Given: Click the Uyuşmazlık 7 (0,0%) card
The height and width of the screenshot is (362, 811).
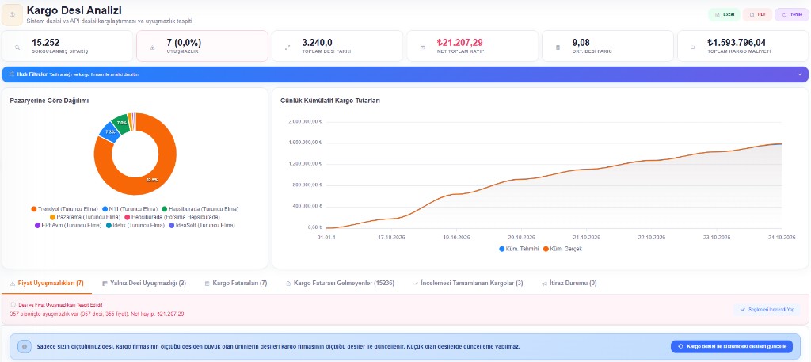Looking at the screenshot, I should pyautogui.click(x=202, y=46).
